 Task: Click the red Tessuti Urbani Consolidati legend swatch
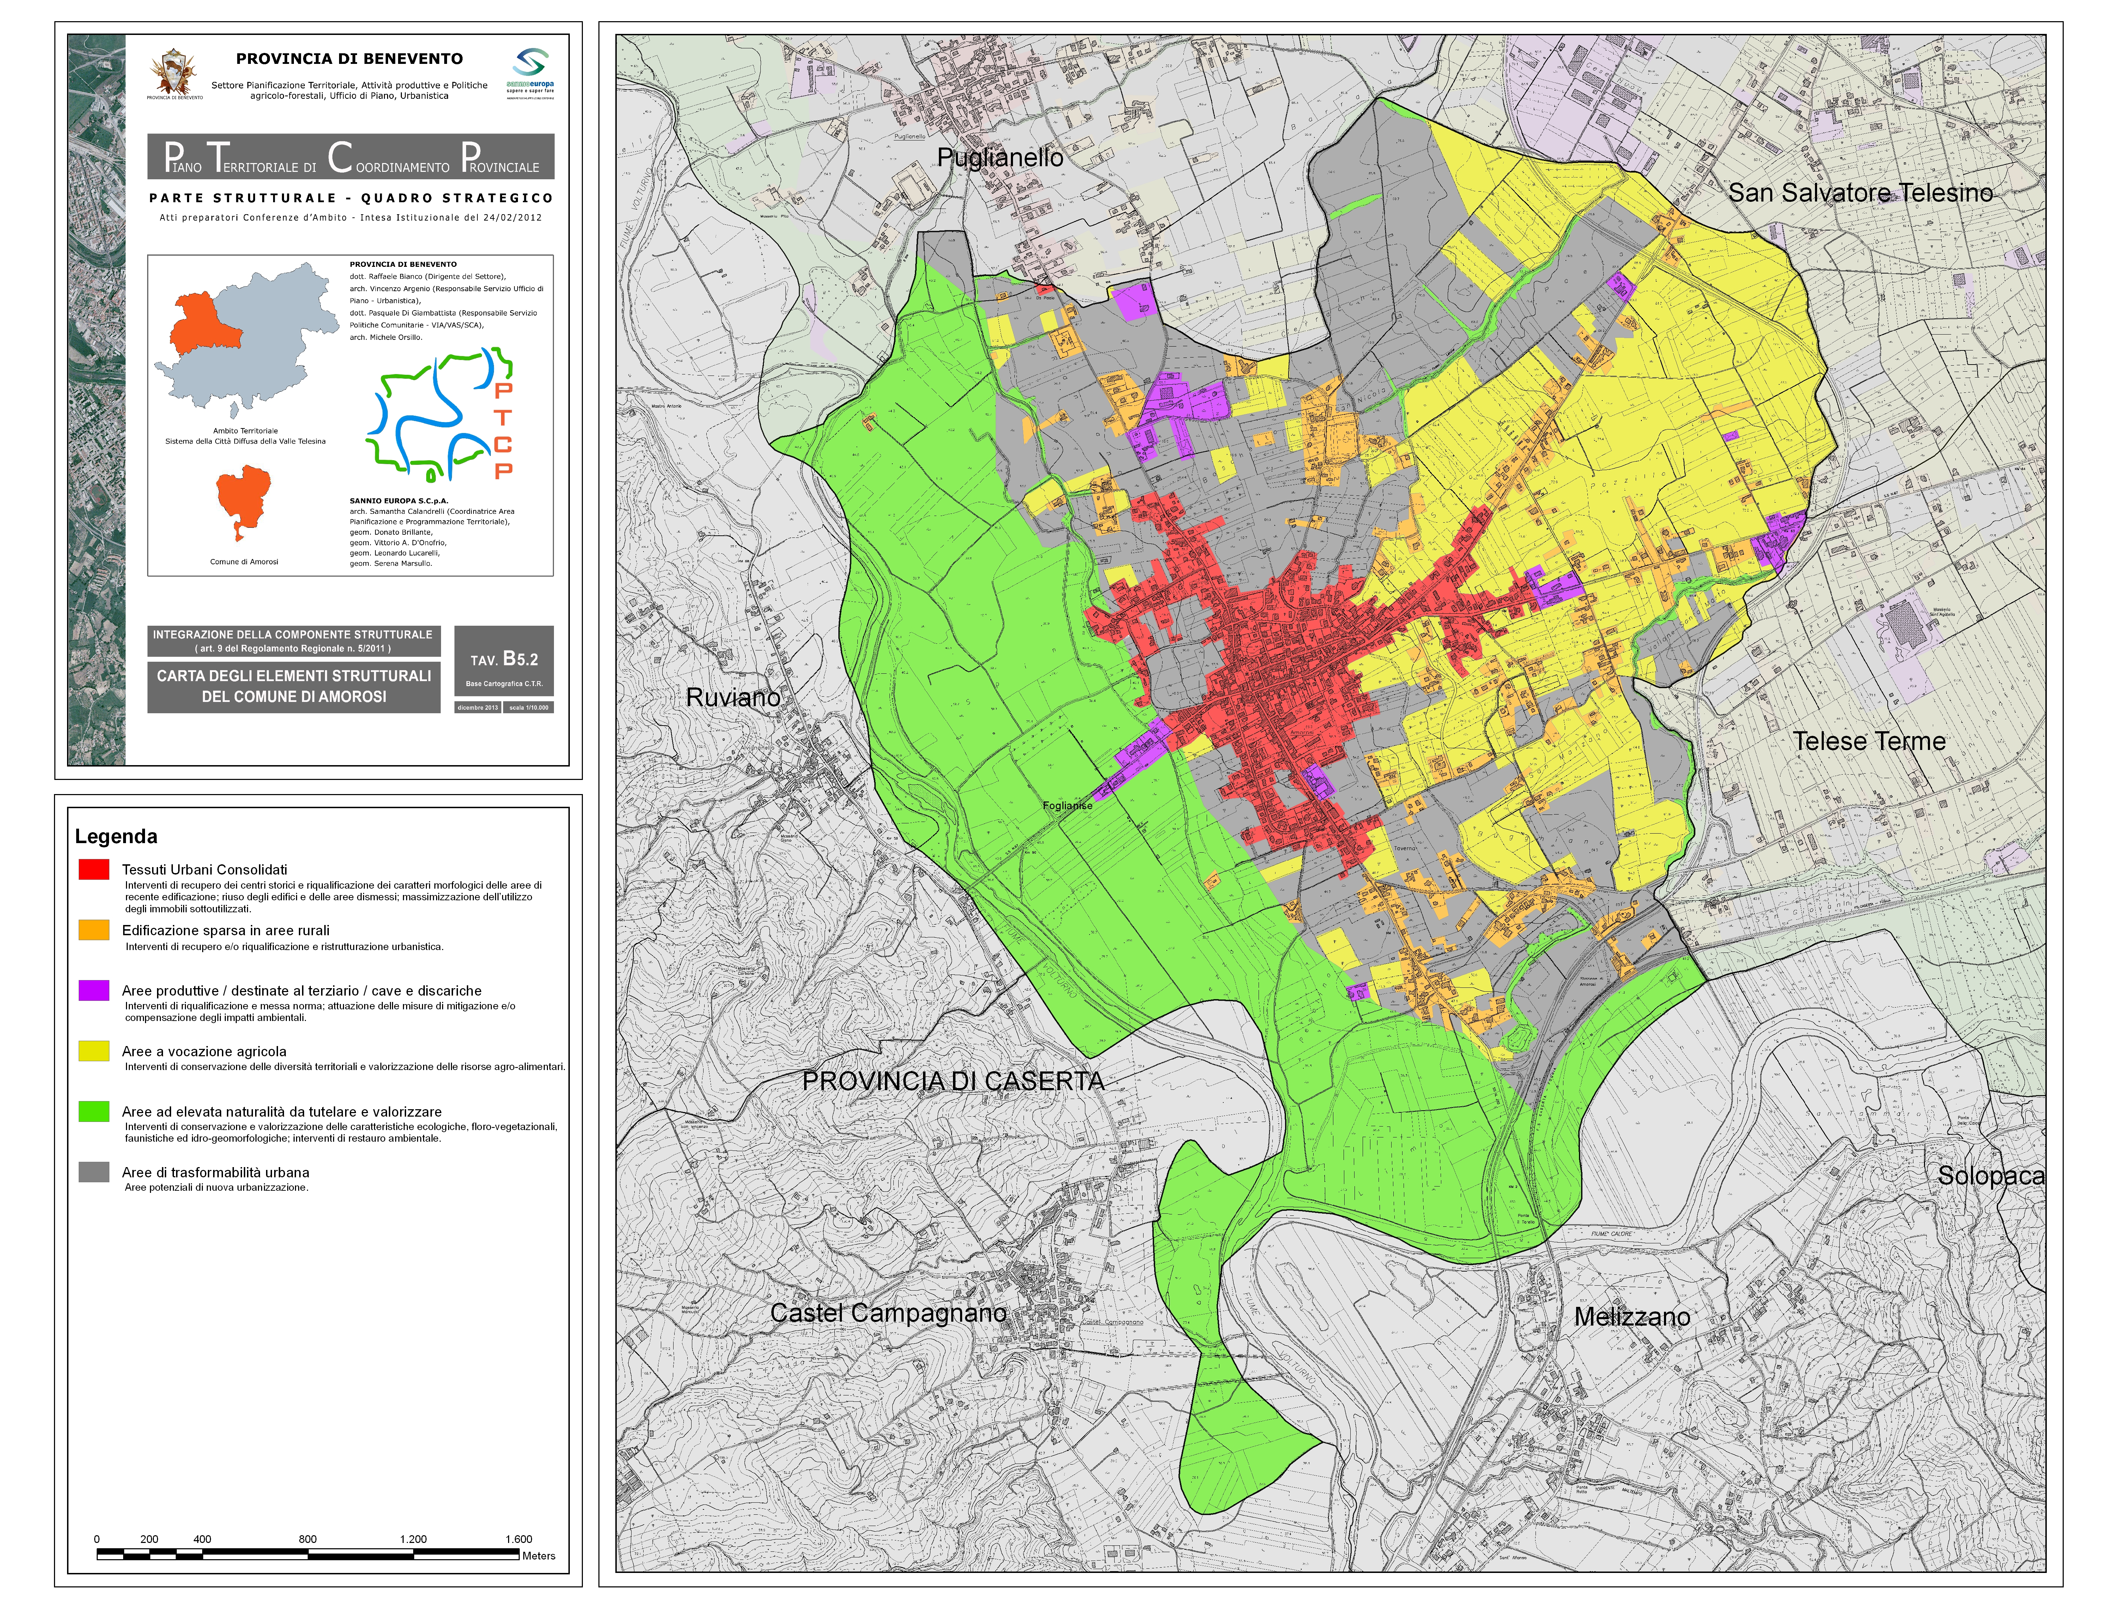click(94, 869)
